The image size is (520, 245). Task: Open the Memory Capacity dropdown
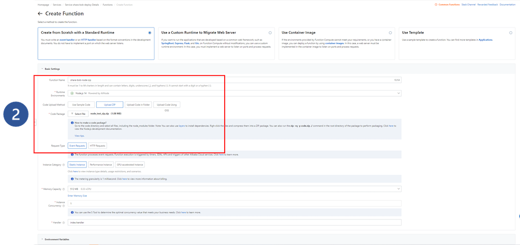pos(398,188)
